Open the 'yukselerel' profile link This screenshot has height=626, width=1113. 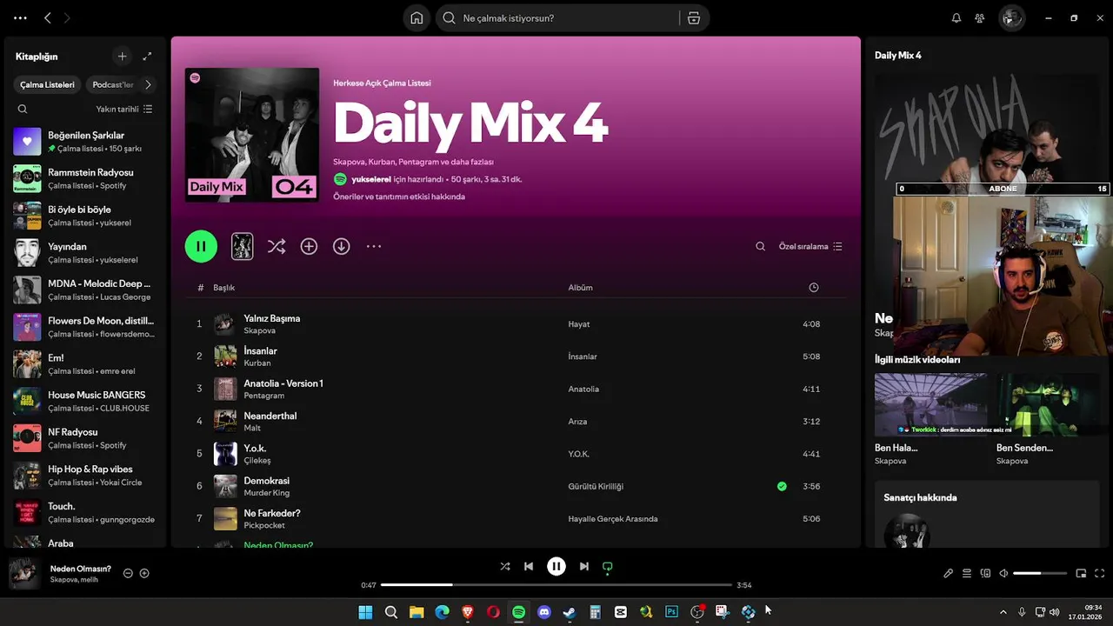tap(371, 179)
